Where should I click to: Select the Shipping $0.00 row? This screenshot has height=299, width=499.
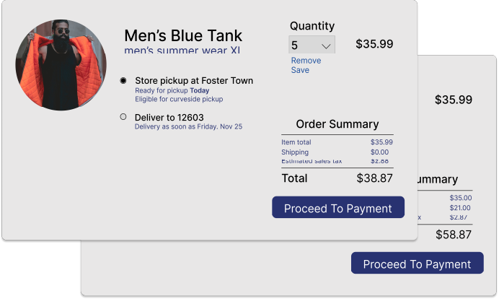337,152
